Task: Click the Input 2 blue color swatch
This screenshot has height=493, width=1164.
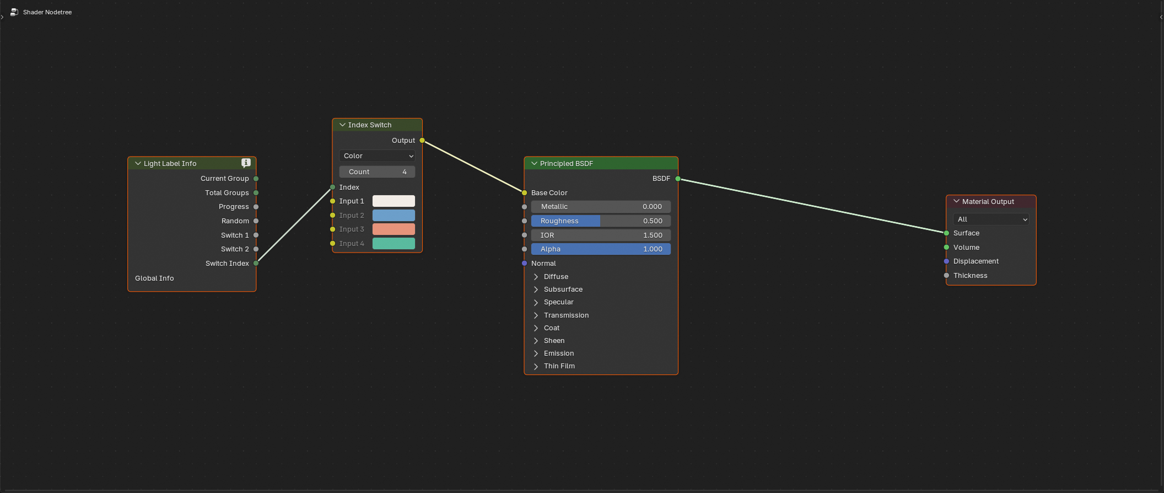Action: click(x=394, y=216)
